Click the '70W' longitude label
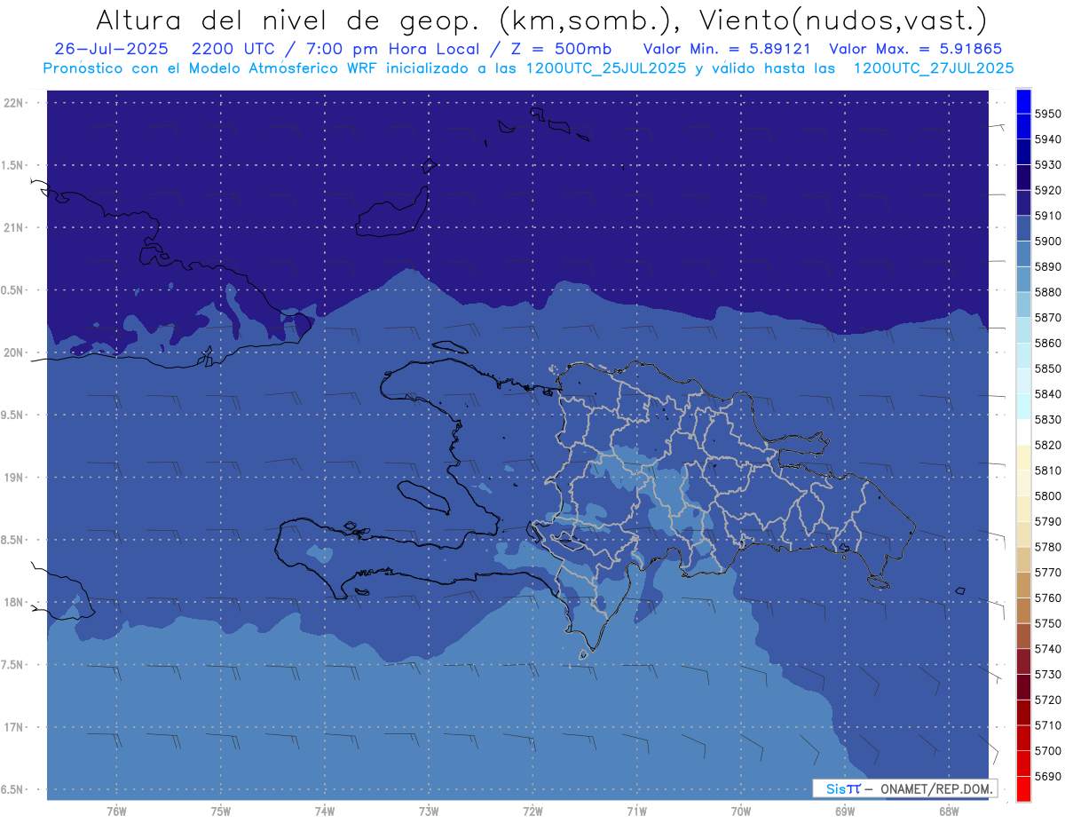The image size is (1065, 823). pos(741,811)
